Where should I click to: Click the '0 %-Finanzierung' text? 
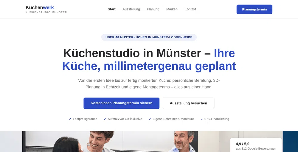click(217, 119)
